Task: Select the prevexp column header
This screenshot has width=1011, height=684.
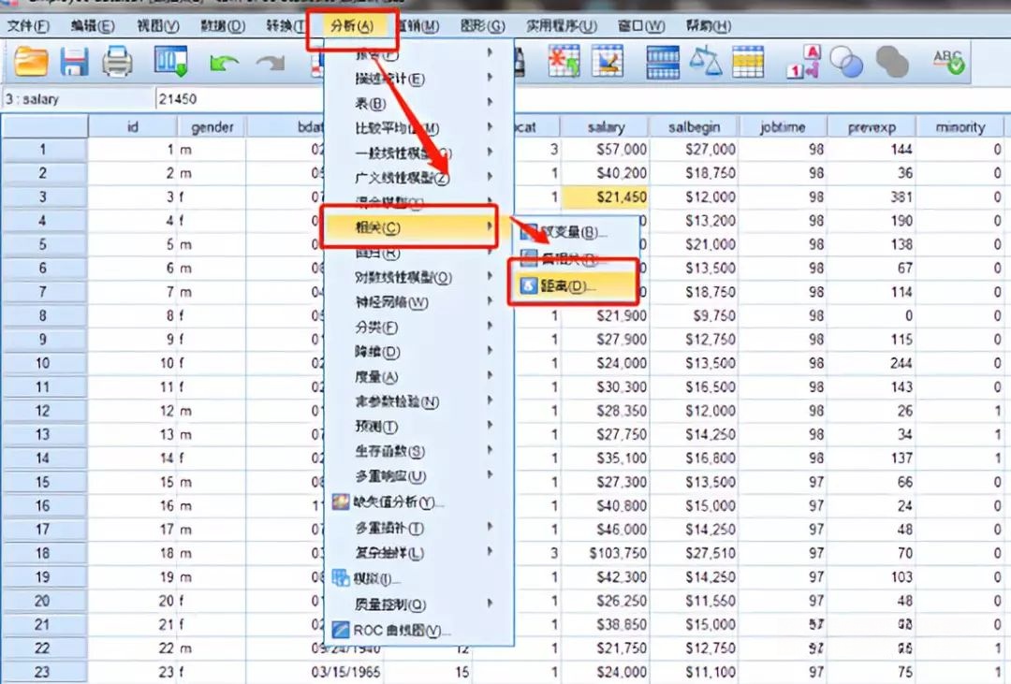Action: pos(872,127)
